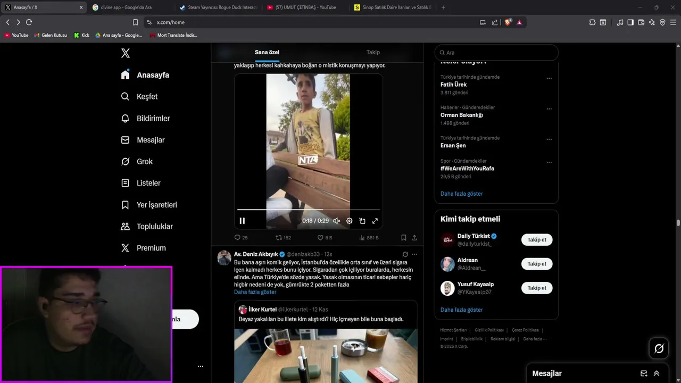681x383 pixels.
Task: Open Yer İşaretleri bookmarks
Action: (x=148, y=205)
